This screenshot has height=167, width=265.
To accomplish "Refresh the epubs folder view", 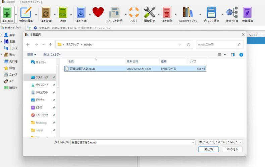I will click(x=188, y=45).
